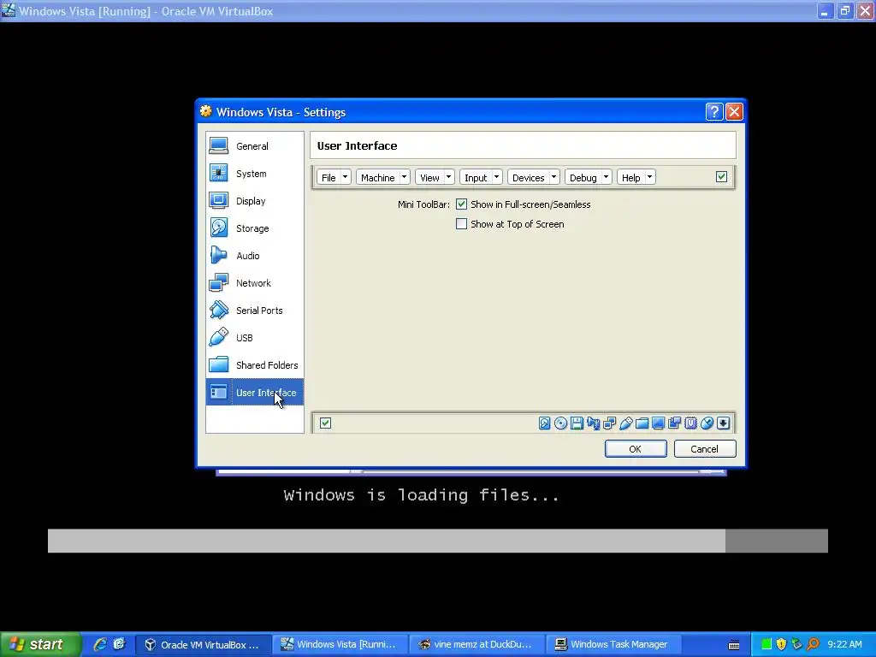Confirm settings with OK
Image resolution: width=876 pixels, height=657 pixels.
[636, 448]
